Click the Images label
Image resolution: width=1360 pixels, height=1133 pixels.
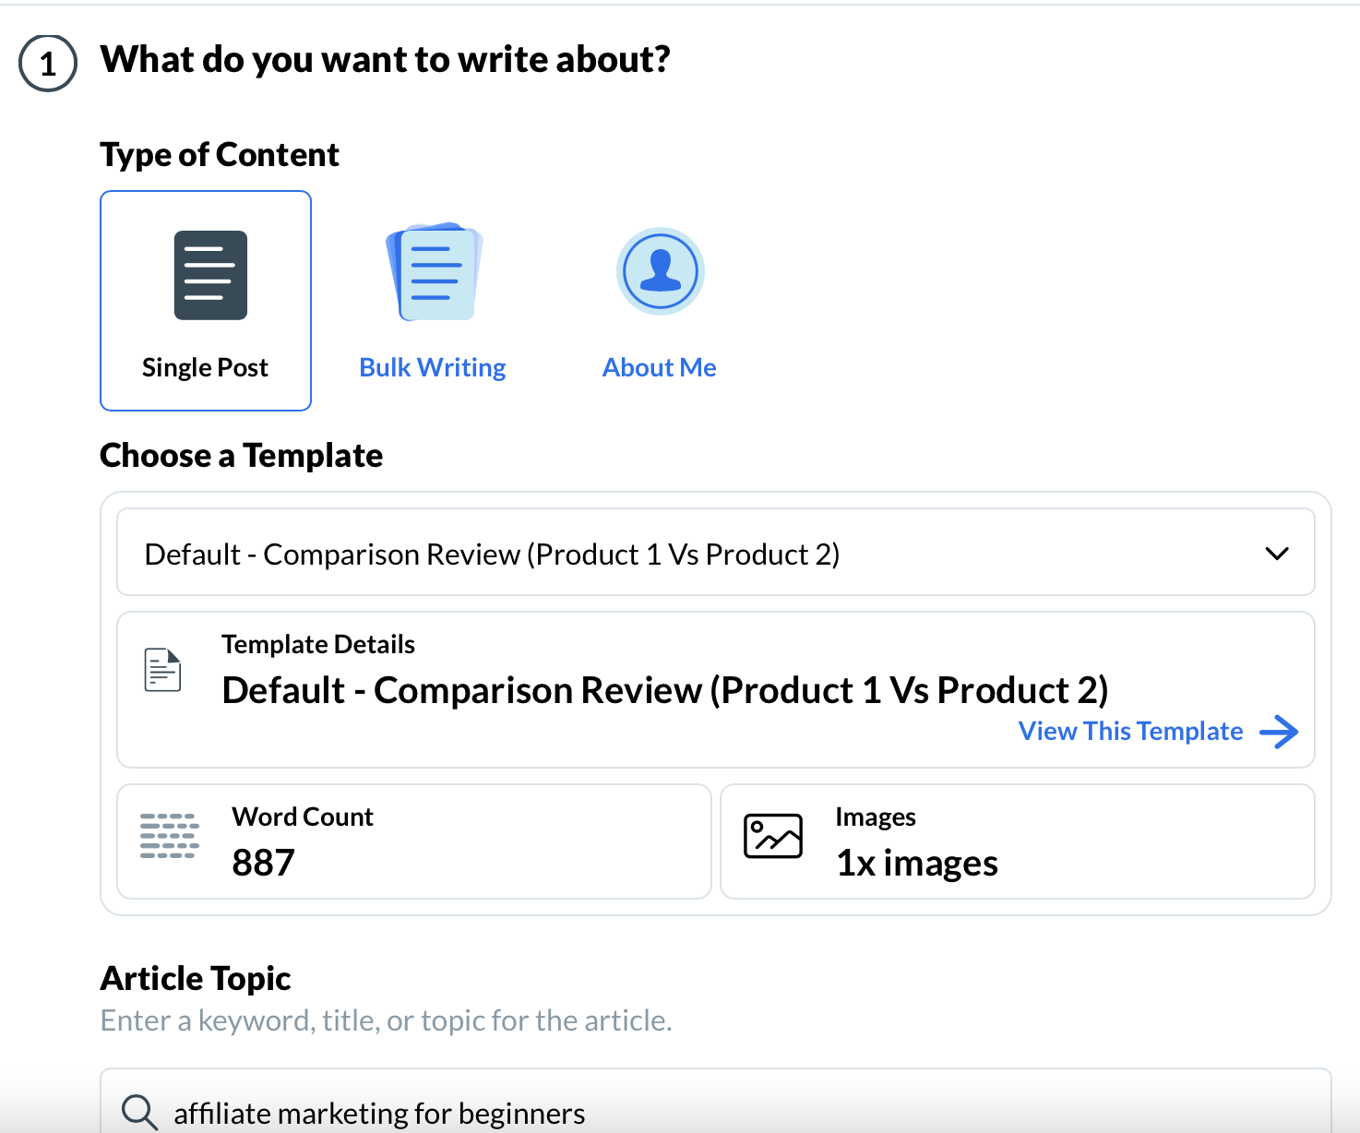pos(876,817)
